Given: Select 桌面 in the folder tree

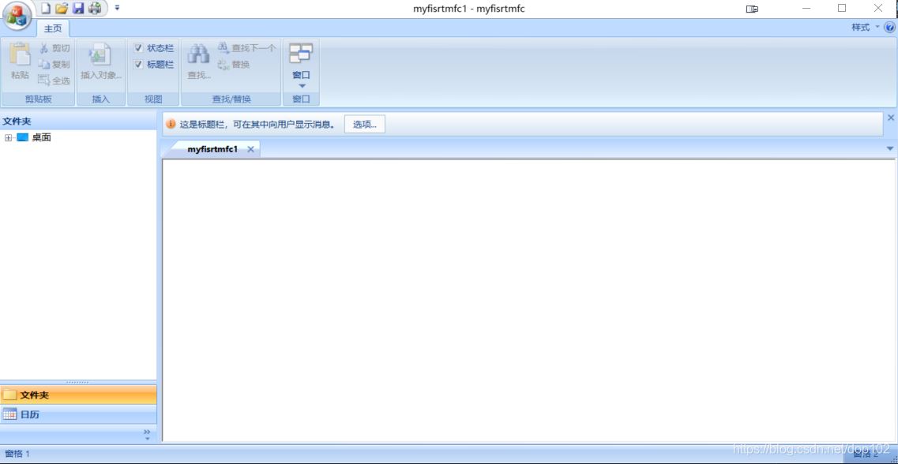Looking at the screenshot, I should (41, 138).
